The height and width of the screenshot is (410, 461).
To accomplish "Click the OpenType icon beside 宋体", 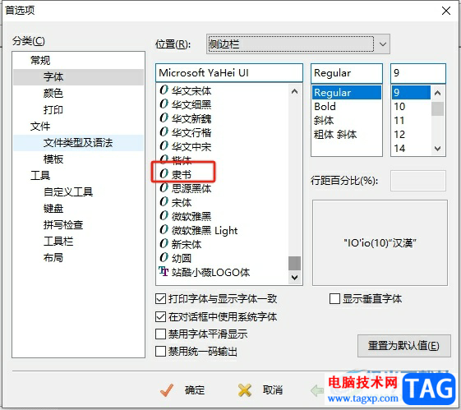I will (x=164, y=202).
